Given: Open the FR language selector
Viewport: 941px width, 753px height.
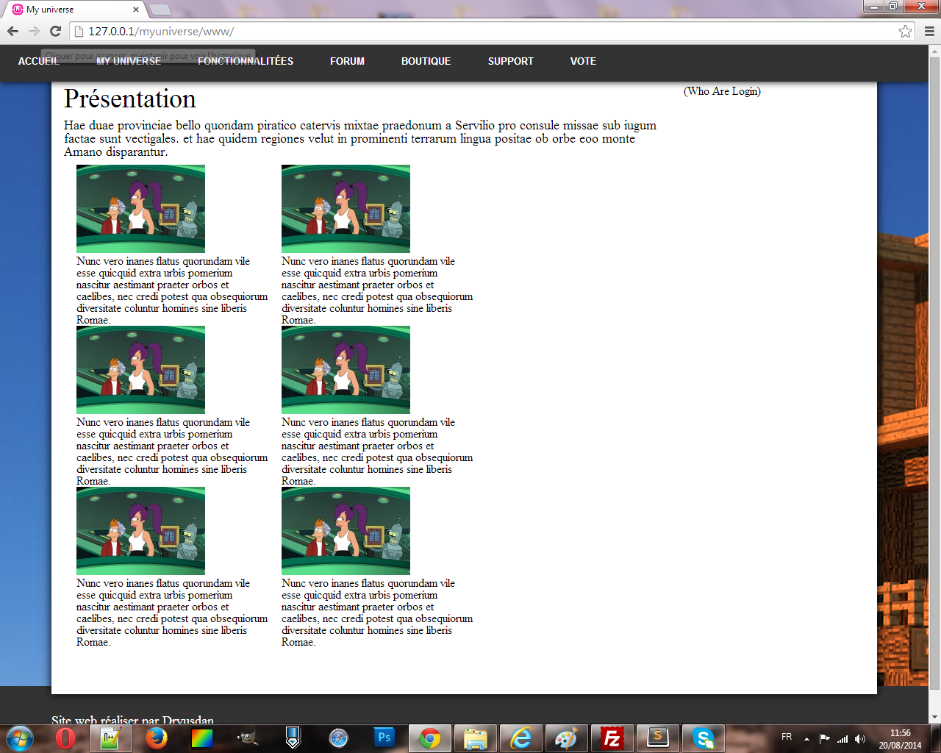Looking at the screenshot, I should click(x=787, y=737).
